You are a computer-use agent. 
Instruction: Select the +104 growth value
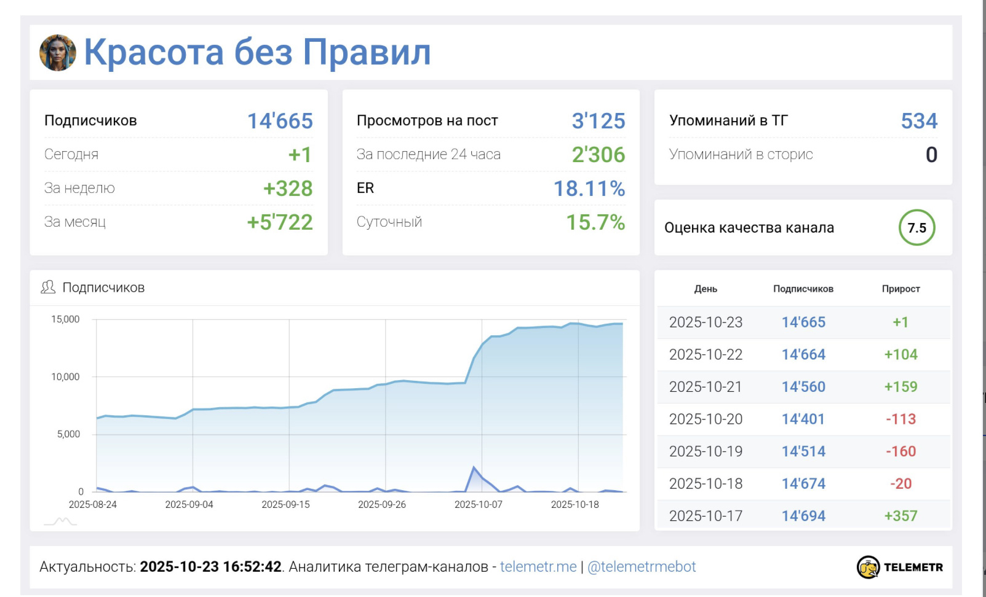point(901,354)
